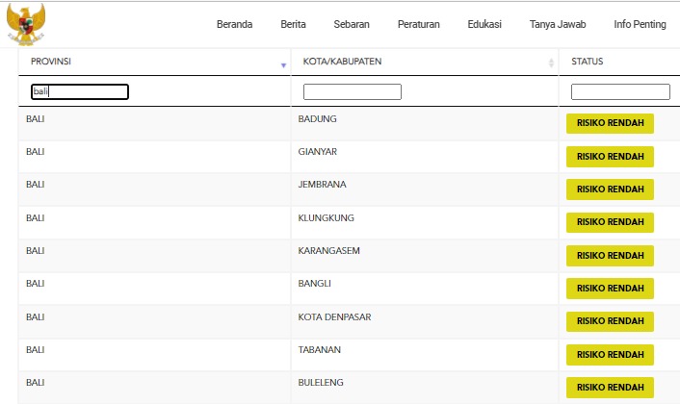Open Info Penting in navigation
Screen dimensions: 680x404
(x=640, y=25)
